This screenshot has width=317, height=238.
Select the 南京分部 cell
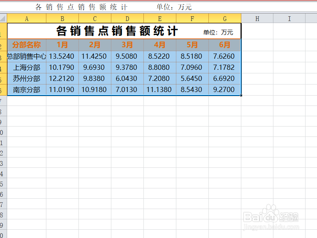[x=27, y=90]
